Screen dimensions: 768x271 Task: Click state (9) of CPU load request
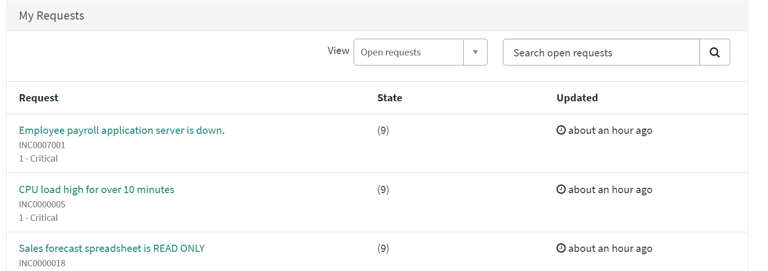383,190
